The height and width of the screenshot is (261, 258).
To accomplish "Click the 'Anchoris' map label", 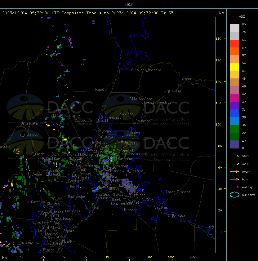I will tap(73, 211).
